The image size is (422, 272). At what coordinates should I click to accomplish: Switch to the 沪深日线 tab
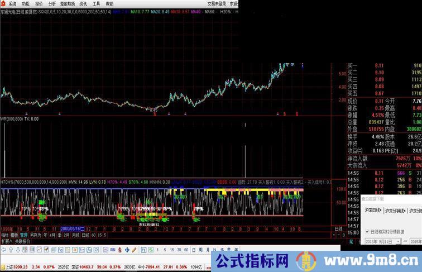point(373,211)
